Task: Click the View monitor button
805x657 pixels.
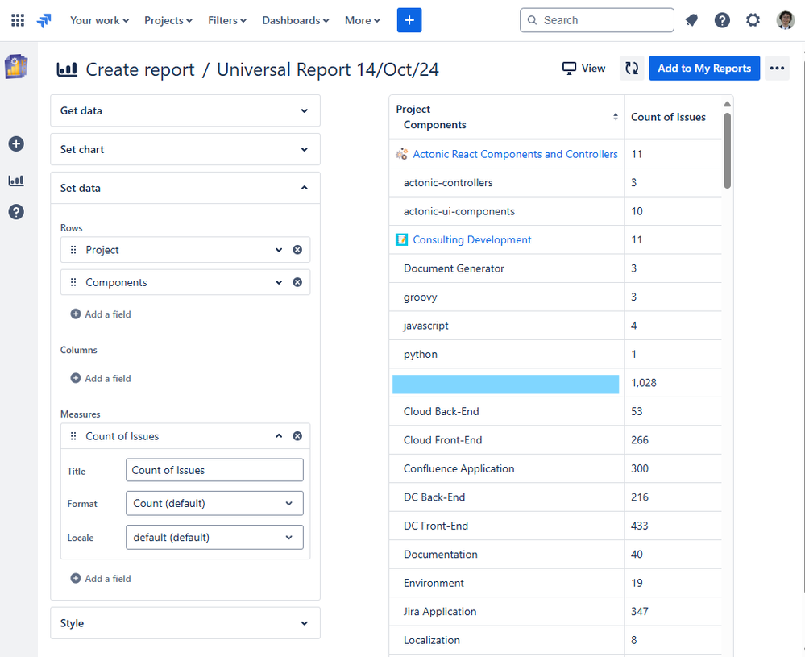Action: tap(583, 68)
